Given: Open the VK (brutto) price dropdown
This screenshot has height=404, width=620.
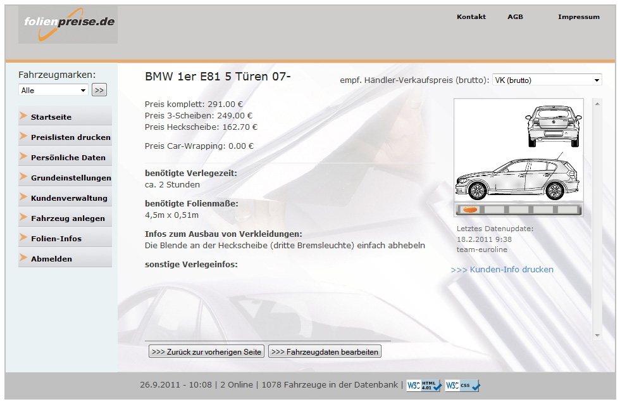Looking at the screenshot, I should [547, 80].
